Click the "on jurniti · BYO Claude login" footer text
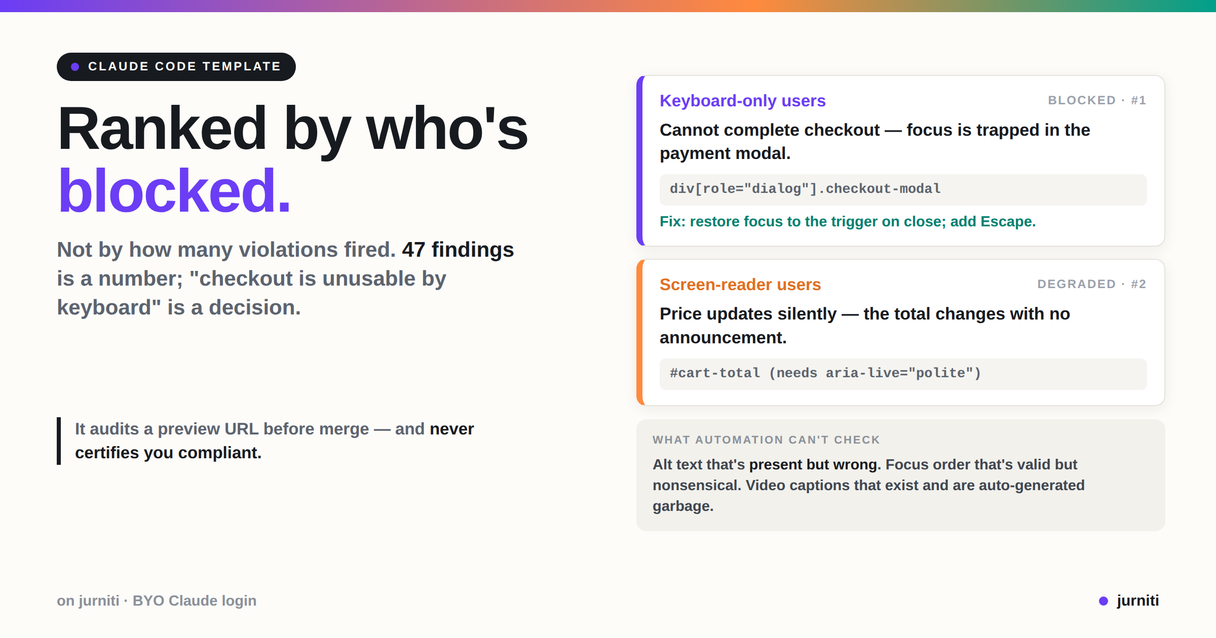The height and width of the screenshot is (638, 1216). 157,601
